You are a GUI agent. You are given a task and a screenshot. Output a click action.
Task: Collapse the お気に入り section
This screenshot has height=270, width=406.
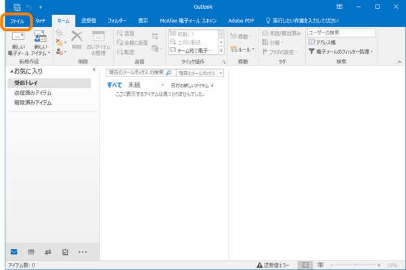[12, 71]
